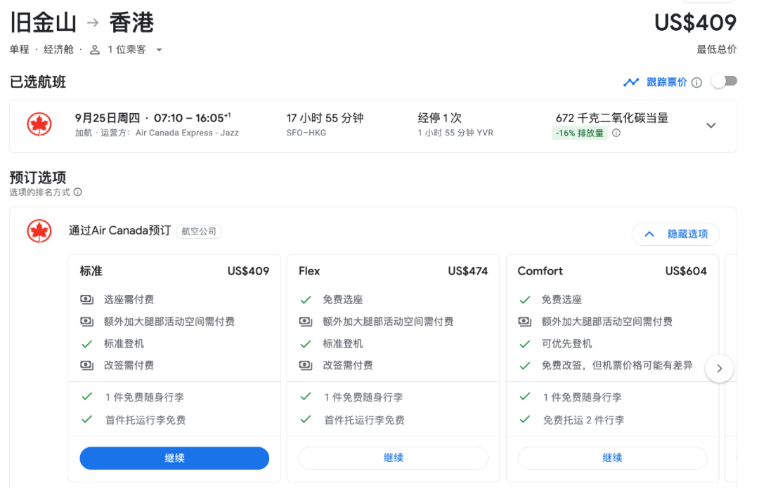Click the passenger person icon

click(x=95, y=50)
